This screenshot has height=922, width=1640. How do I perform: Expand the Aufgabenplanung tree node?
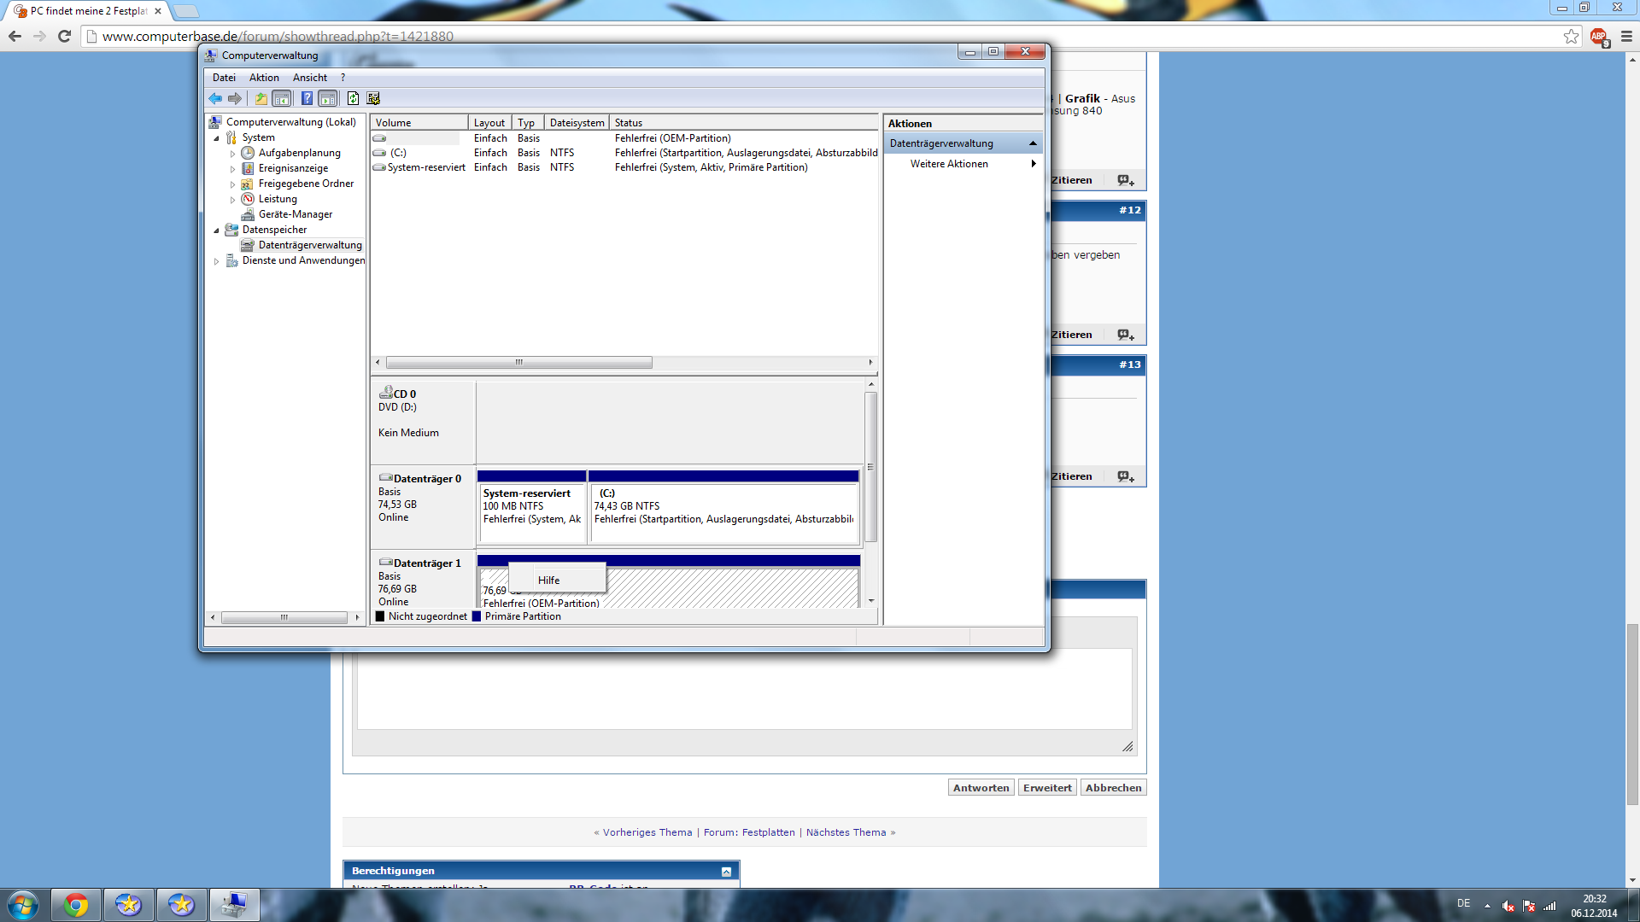[x=232, y=154]
